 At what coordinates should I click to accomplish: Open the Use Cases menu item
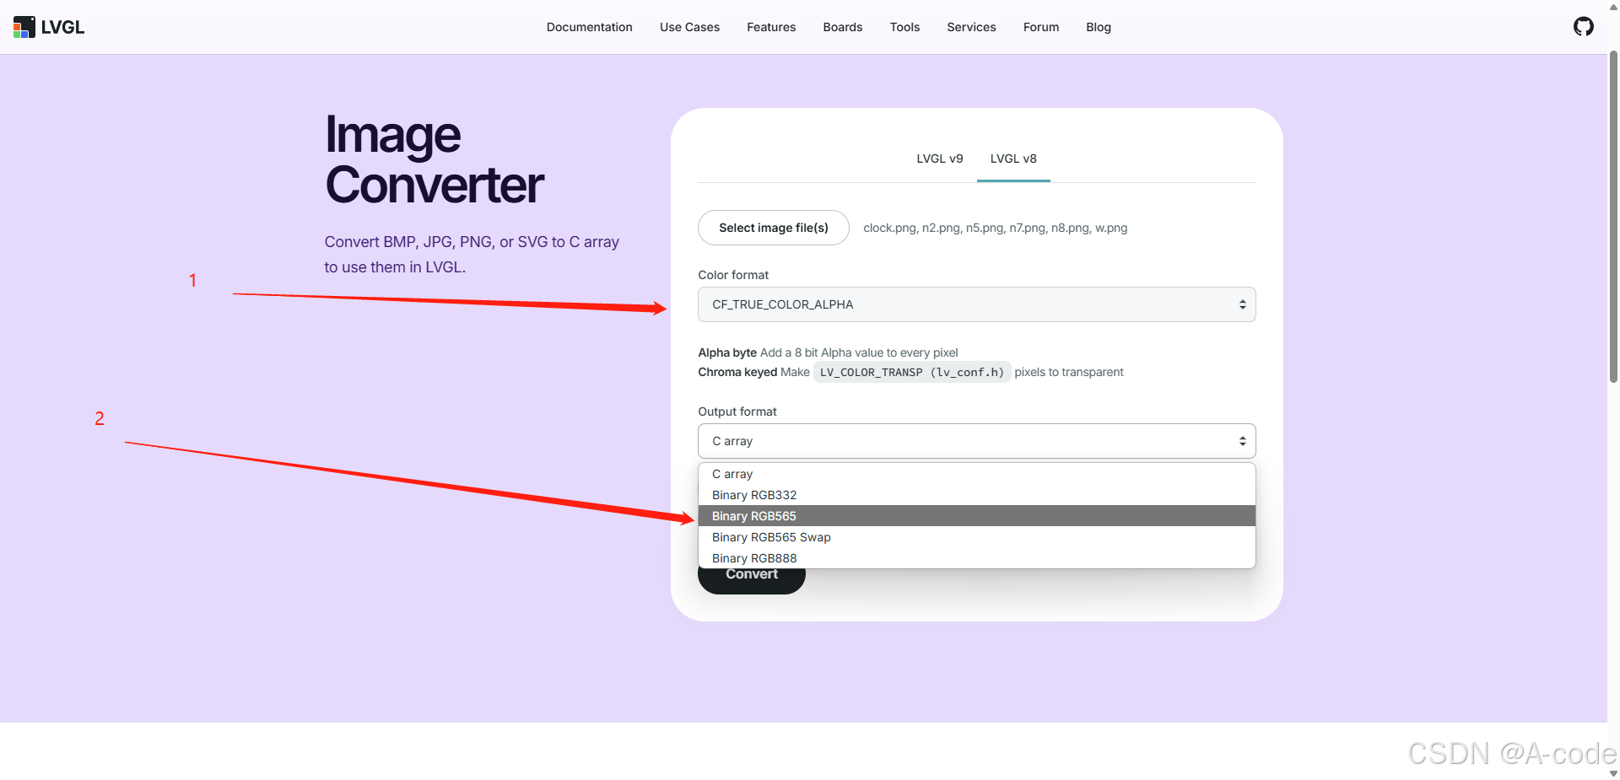click(689, 27)
